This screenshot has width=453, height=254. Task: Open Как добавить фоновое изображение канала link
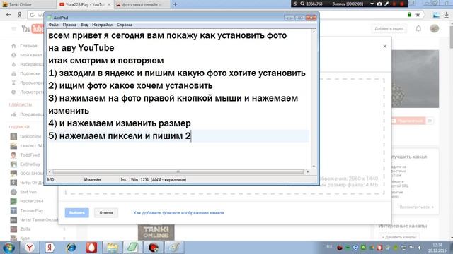[x=178, y=213]
